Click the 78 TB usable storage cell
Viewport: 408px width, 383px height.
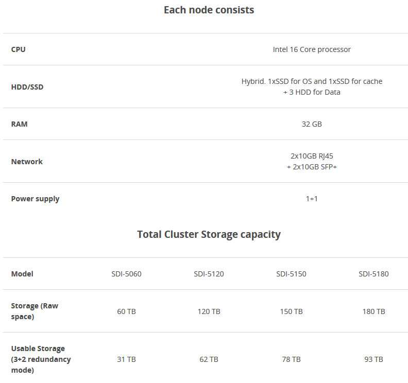tap(291, 359)
